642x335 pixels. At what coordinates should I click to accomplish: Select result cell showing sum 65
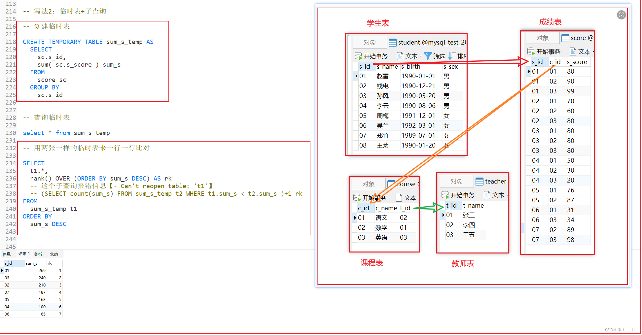[36, 314]
